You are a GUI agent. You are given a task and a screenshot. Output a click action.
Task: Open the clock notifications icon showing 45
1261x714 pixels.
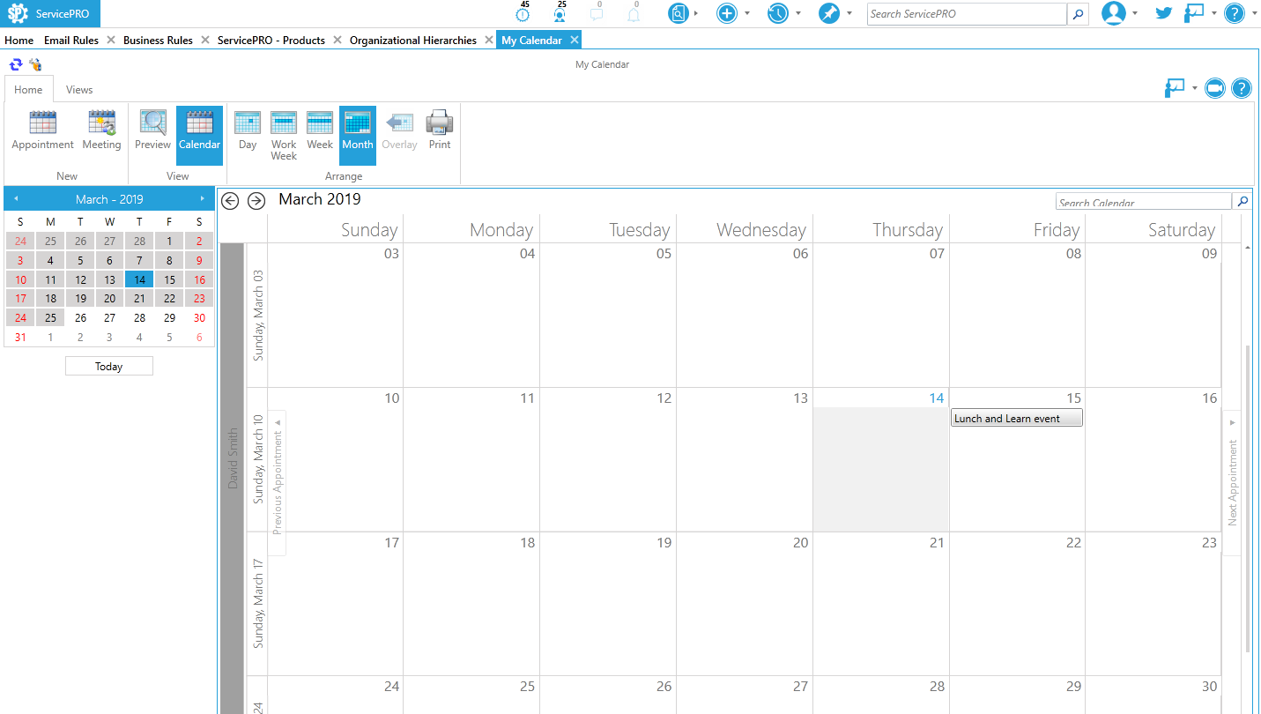(523, 13)
